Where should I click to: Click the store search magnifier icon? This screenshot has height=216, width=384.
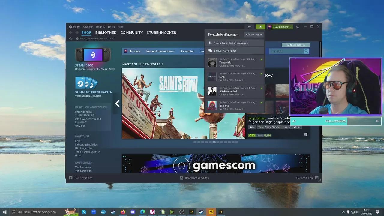pos(306,51)
